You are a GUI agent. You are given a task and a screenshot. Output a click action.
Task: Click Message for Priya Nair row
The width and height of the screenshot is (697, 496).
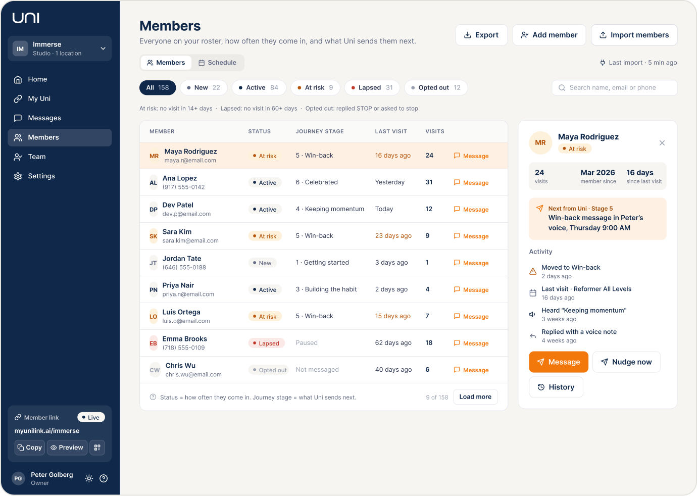pos(471,290)
